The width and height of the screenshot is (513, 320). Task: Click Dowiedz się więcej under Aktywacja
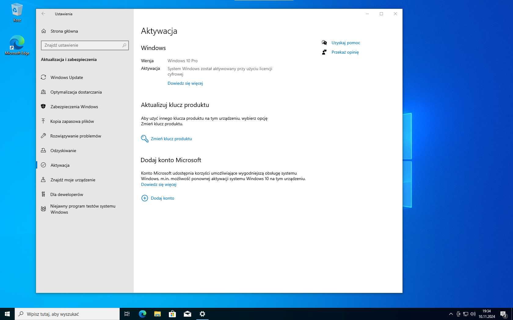tap(185, 83)
